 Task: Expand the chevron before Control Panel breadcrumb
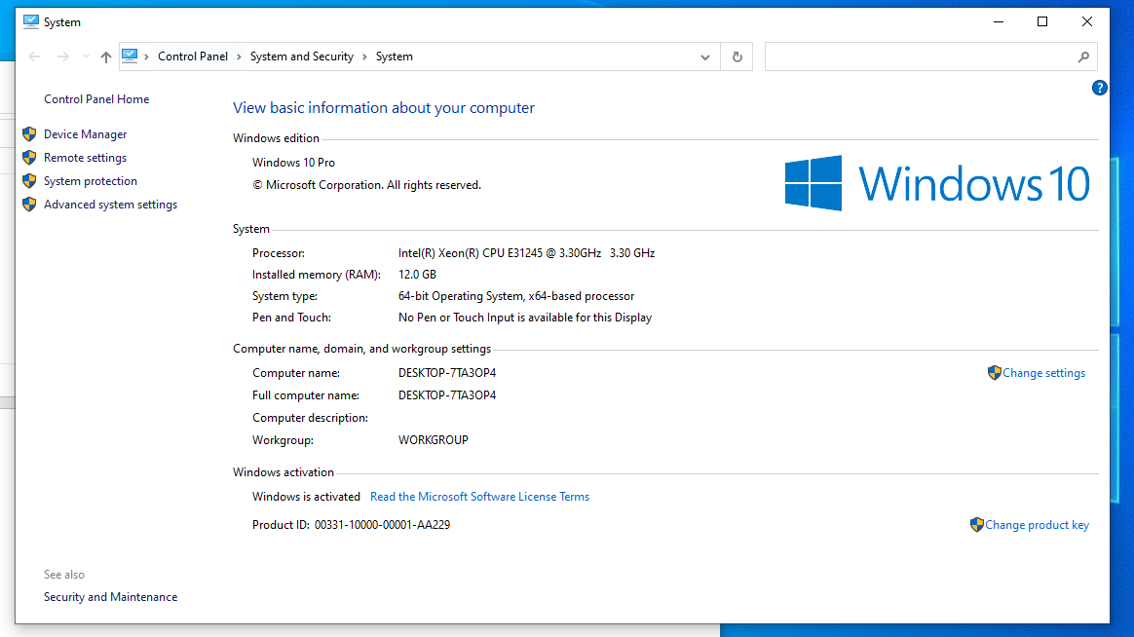coord(146,56)
